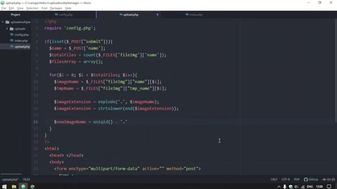Click on $filesArray on line 7
The height and width of the screenshot is (189, 337).
point(63,61)
